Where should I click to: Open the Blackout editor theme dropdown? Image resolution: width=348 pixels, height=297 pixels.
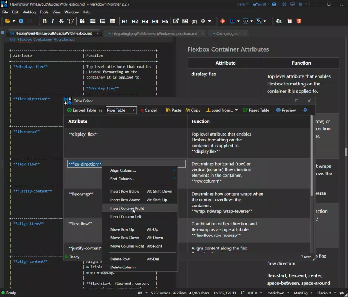[326, 293]
